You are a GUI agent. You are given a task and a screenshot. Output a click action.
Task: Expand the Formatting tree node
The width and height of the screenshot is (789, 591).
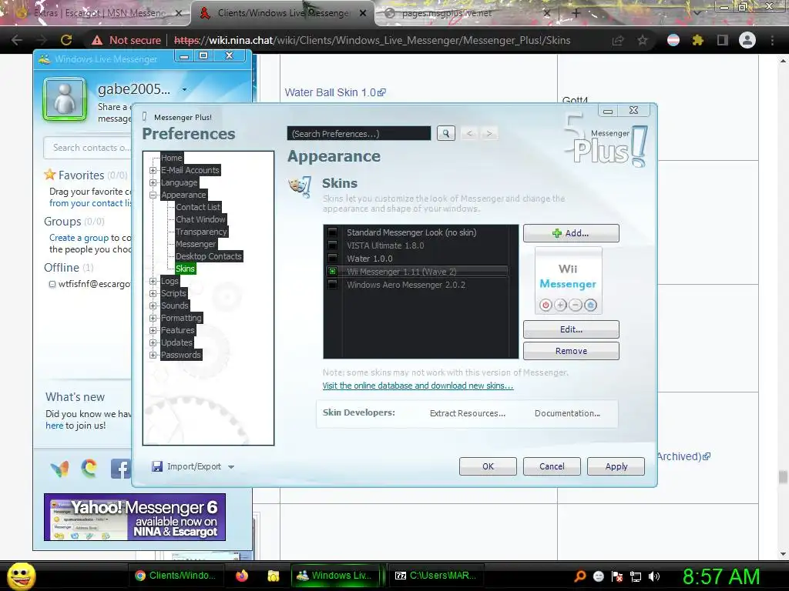(153, 318)
